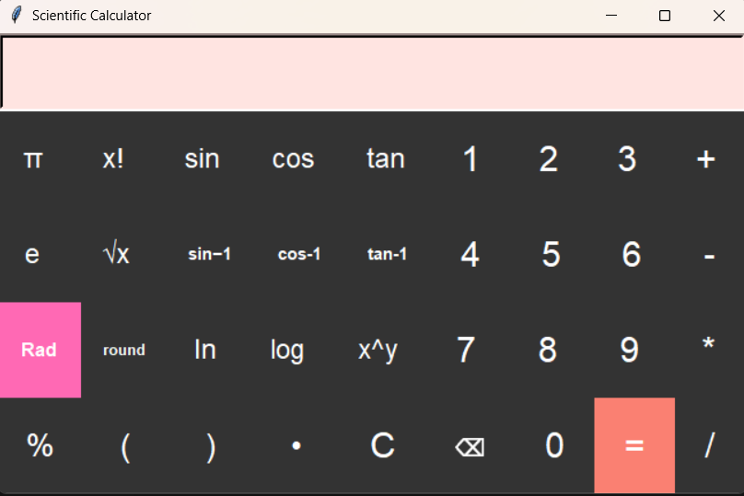Select the inverse tangent tan-1 button
The image size is (744, 496).
(387, 255)
